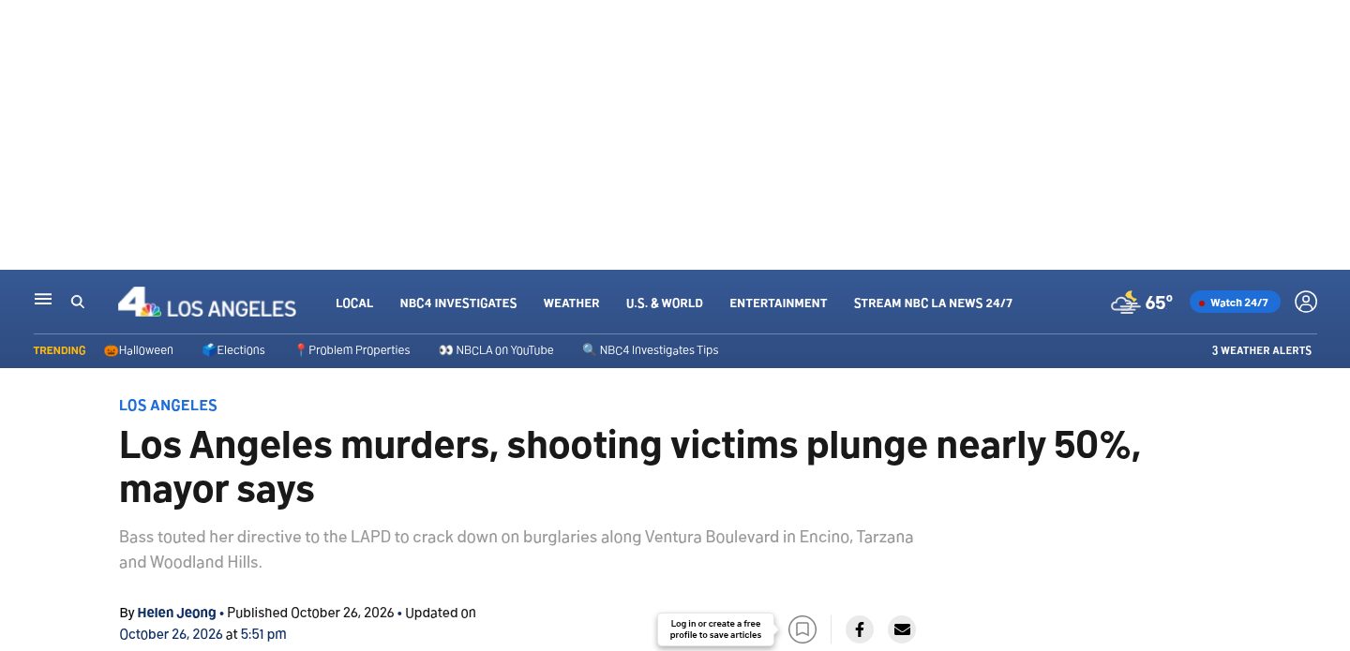This screenshot has width=1350, height=651.
Task: View the 3 Weather Alerts
Action: pyautogui.click(x=1262, y=350)
